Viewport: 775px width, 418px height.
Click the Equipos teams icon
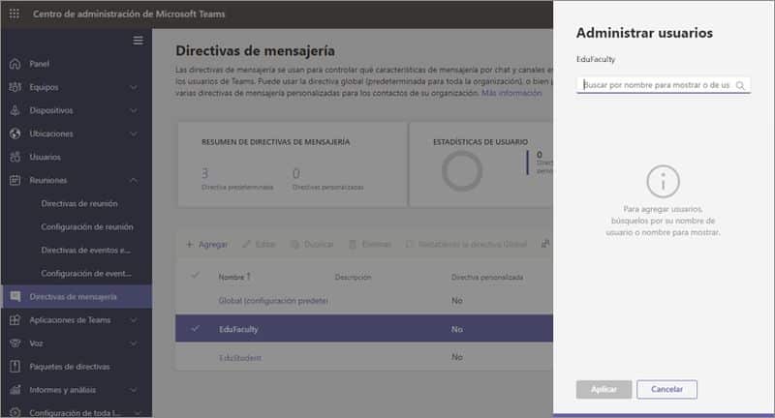point(15,87)
